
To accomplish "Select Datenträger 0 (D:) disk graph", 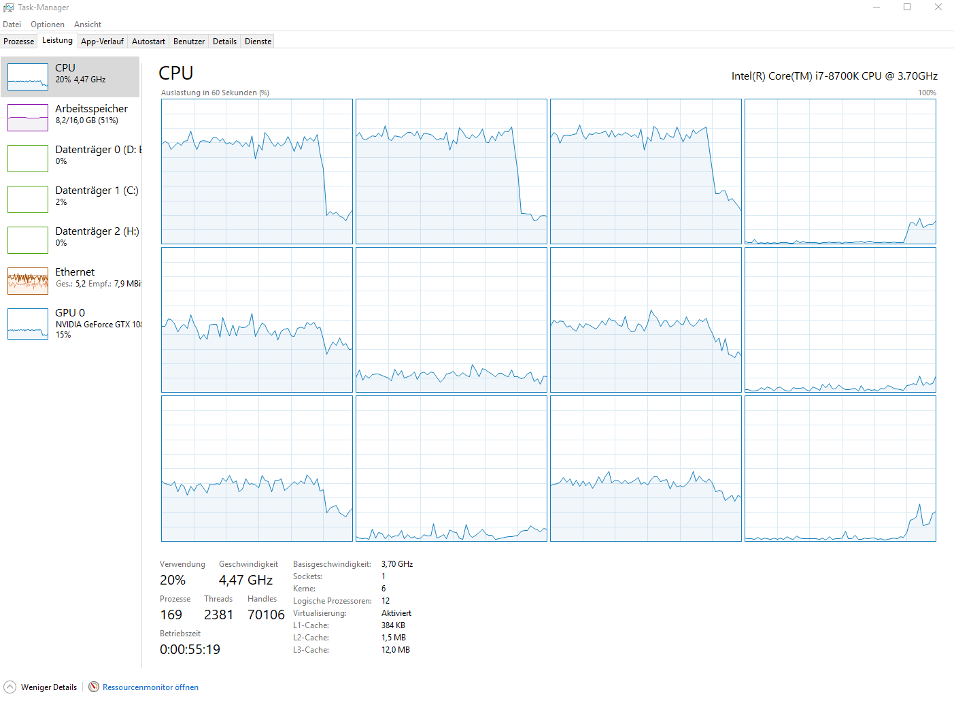I will pos(28,159).
